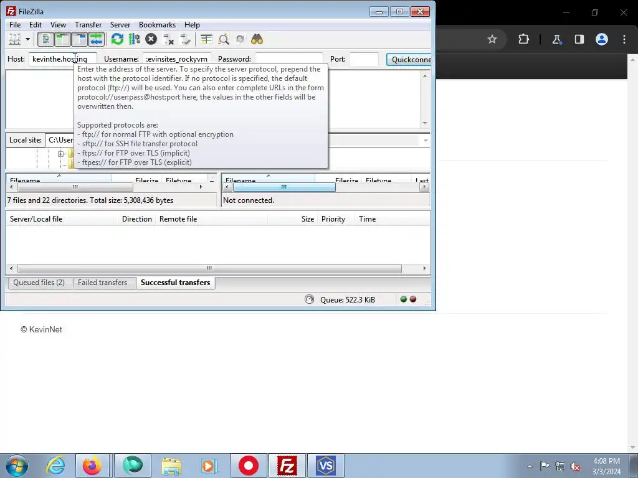The height and width of the screenshot is (478, 638).
Task: Open the View menu
Action: 58,25
